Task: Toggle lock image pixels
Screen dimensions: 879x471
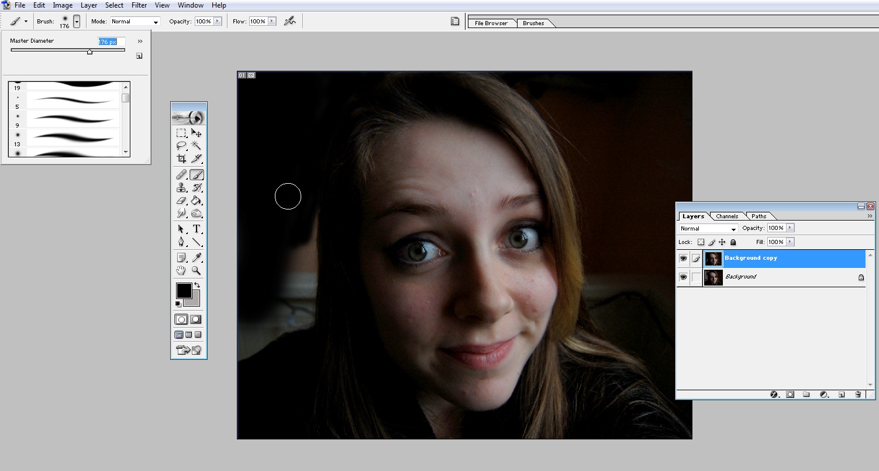Action: (712, 242)
